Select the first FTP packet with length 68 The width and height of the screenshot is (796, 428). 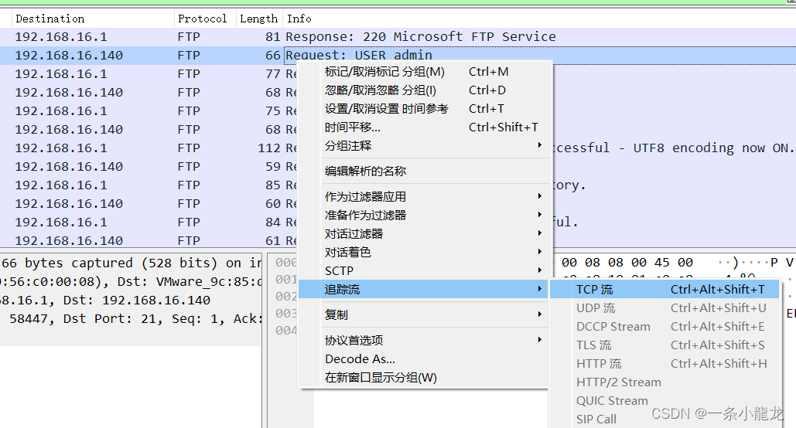coord(149,92)
